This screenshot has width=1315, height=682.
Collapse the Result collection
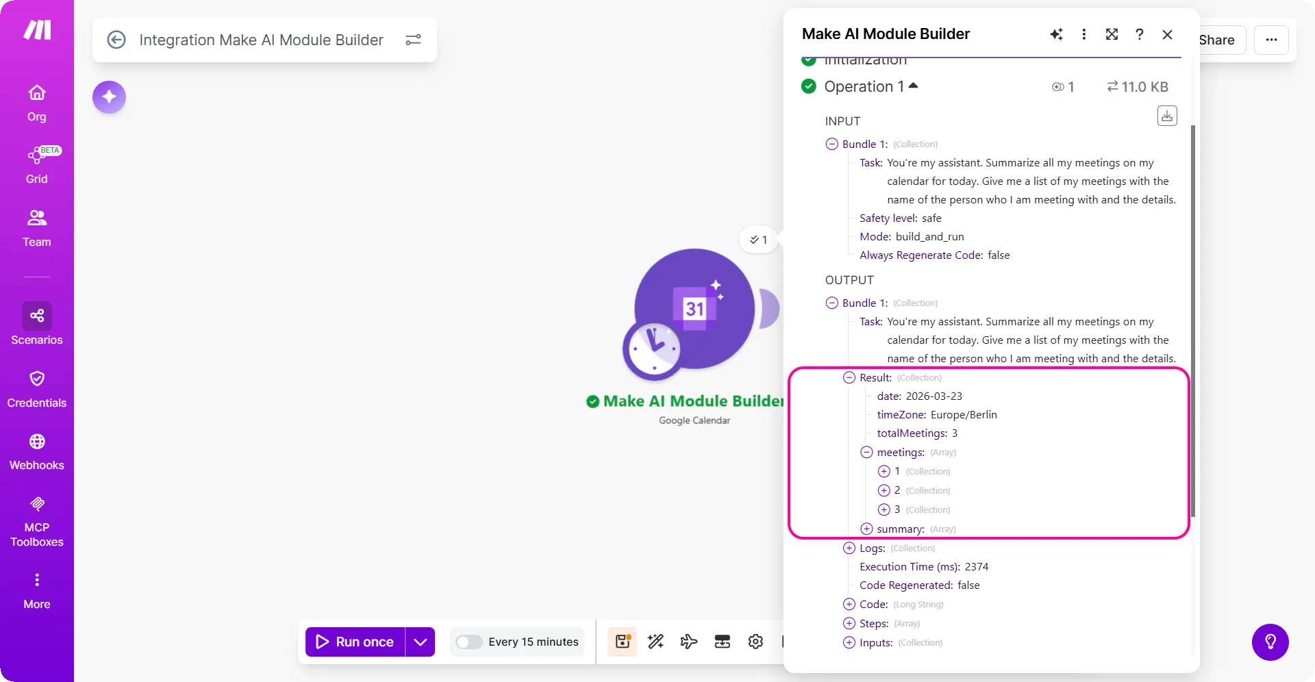849,377
